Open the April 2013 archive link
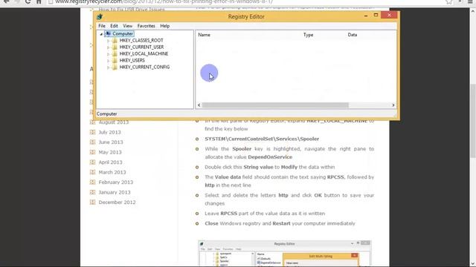 110,162
